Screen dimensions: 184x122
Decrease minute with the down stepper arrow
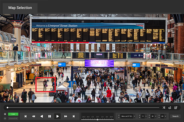pyautogui.click(x=149, y=117)
